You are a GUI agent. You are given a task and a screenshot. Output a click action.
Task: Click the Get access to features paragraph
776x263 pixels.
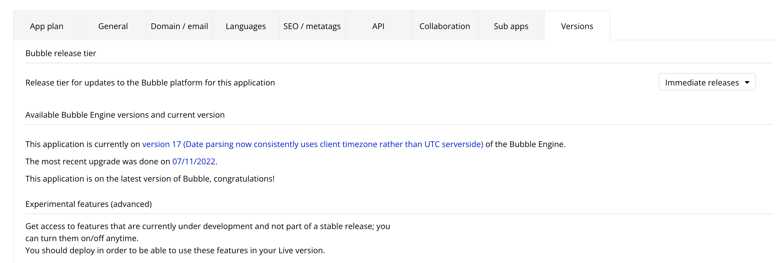pos(207,226)
